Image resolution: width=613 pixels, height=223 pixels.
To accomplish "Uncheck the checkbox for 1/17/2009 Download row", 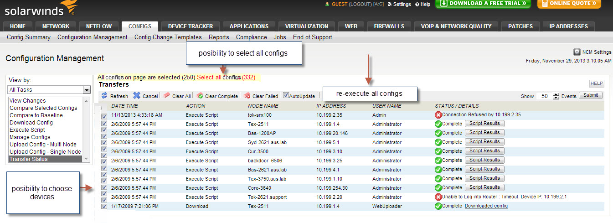I will 104,206.
